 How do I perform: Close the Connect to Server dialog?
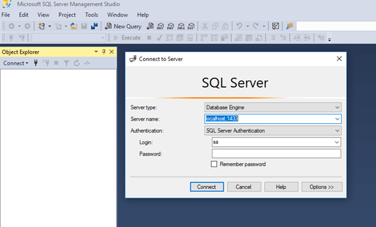(x=339, y=59)
